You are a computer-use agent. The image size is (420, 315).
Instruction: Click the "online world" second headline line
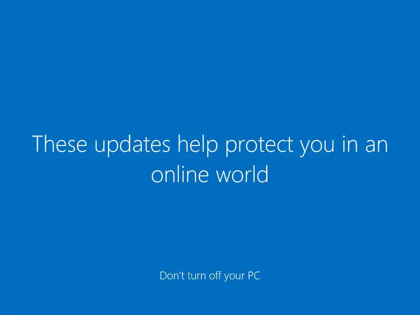210,173
